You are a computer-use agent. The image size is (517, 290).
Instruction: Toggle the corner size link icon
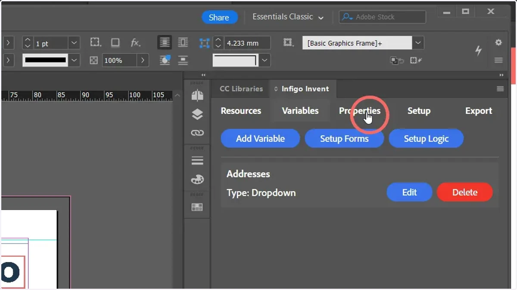tap(204, 43)
